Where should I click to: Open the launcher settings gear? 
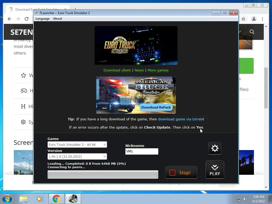point(215,148)
